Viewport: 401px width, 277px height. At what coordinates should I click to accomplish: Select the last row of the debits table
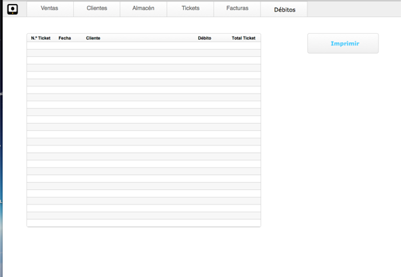tap(144, 223)
